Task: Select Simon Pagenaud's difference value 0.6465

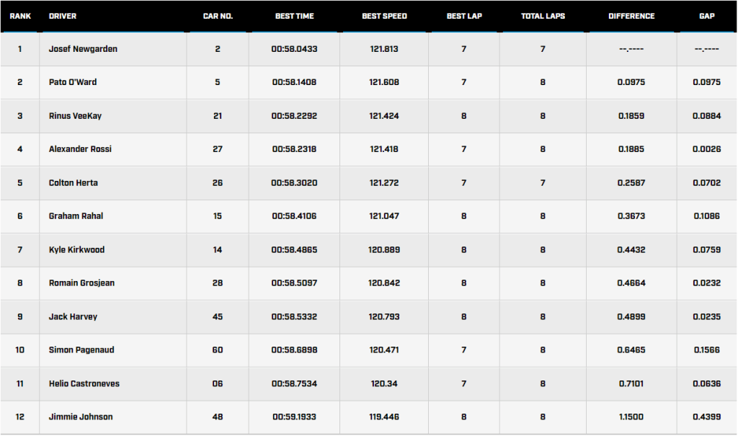Action: click(x=631, y=350)
